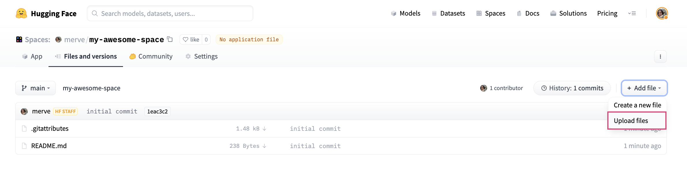This screenshot has width=687, height=181.
Task: Like the my-awesome-space space
Action: (x=191, y=40)
